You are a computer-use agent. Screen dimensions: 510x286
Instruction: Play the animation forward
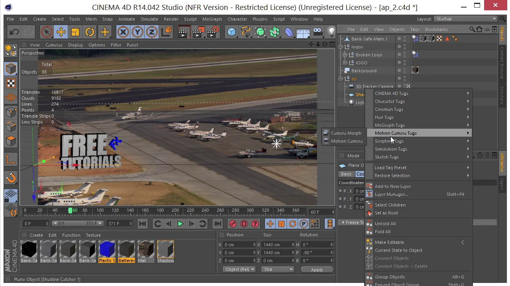[180, 224]
